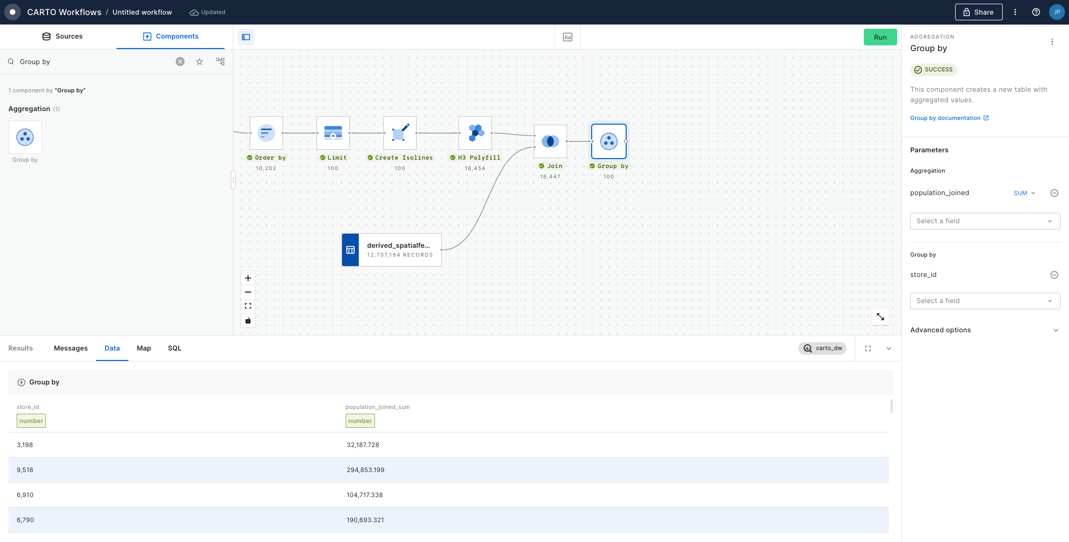The height and width of the screenshot is (542, 1069).
Task: Open the Sources tab
Action: tap(62, 37)
